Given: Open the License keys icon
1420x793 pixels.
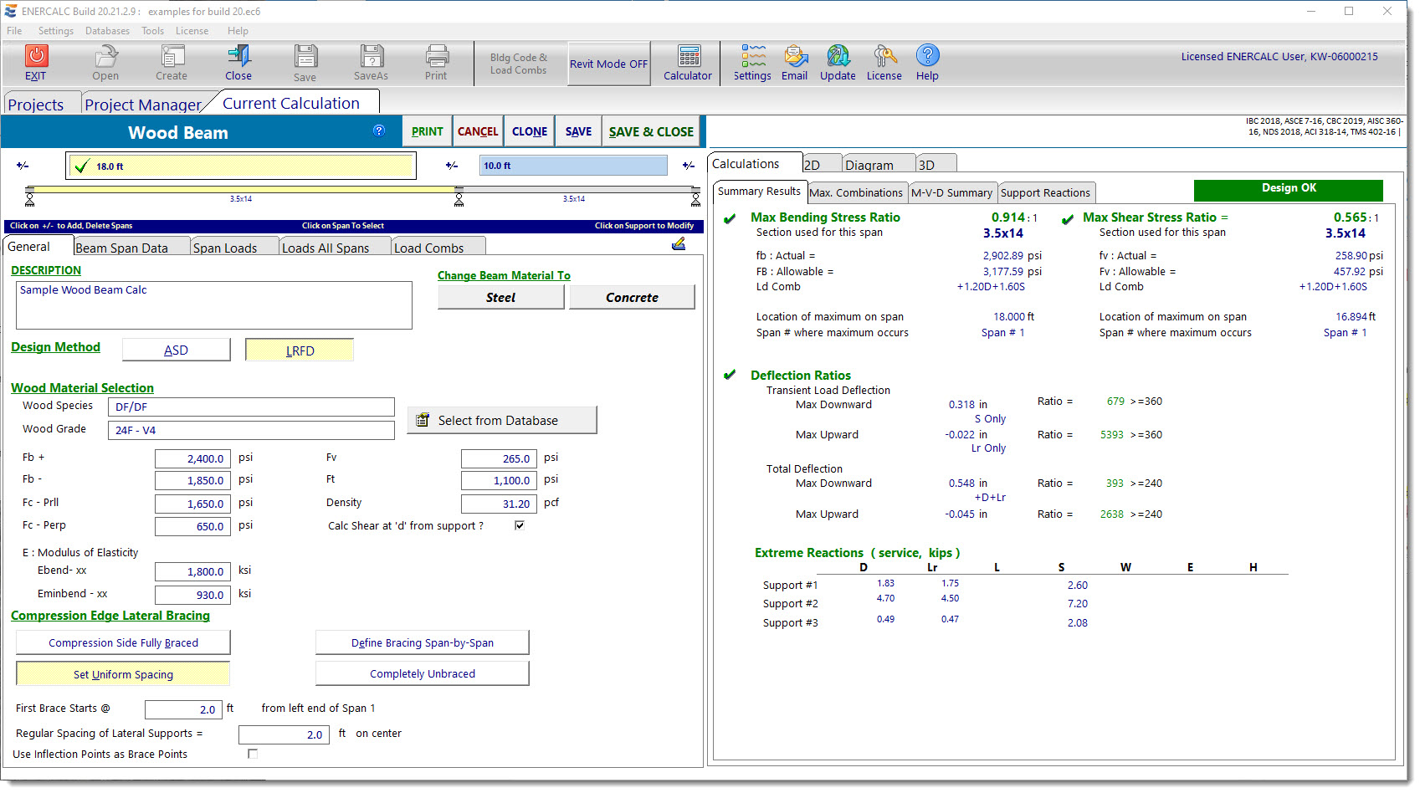Looking at the screenshot, I should [884, 56].
